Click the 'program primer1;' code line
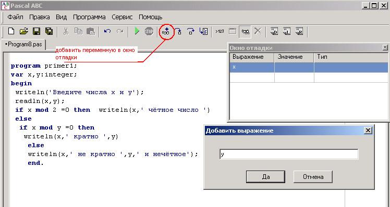Screen dimensions: 390x207 click(x=44, y=66)
